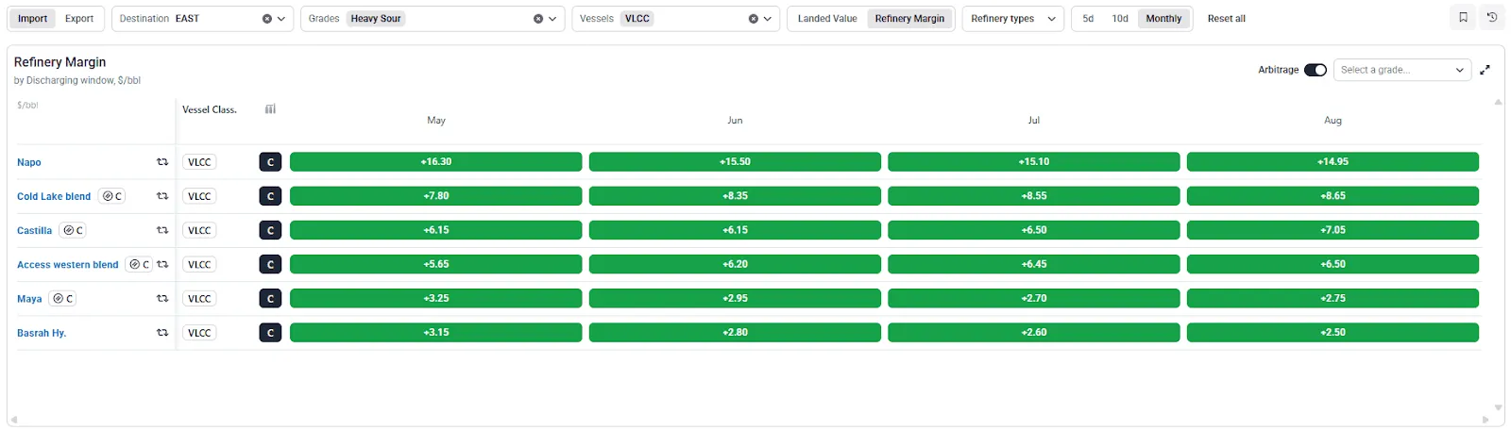Screen dimensions: 1511x430
Task: Click the Napo May margin bar +16.30
Action: point(436,162)
